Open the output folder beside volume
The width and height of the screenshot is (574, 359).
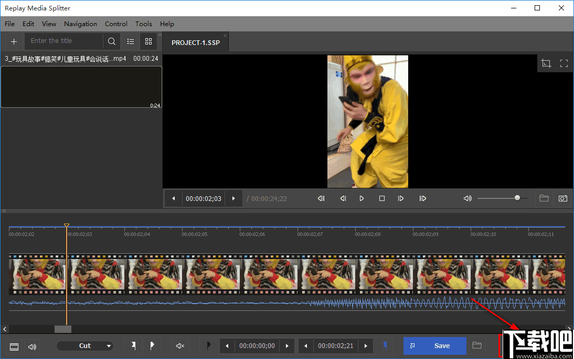(x=544, y=198)
